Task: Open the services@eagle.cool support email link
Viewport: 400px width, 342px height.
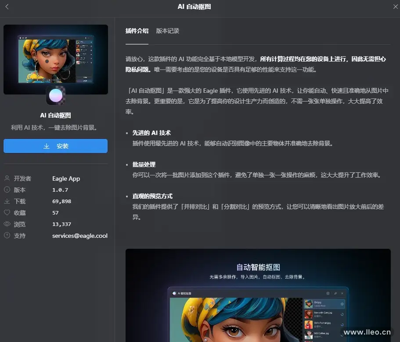Action: [x=79, y=236]
